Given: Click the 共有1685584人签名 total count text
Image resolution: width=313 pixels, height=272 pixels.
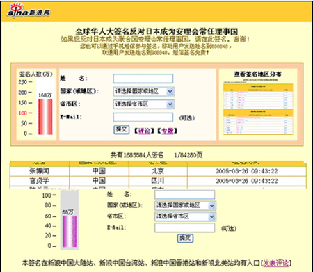Looking at the screenshot, I should coord(137,154).
